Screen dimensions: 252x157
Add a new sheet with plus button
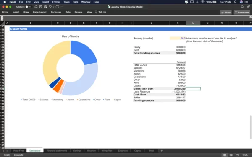tap(162, 151)
